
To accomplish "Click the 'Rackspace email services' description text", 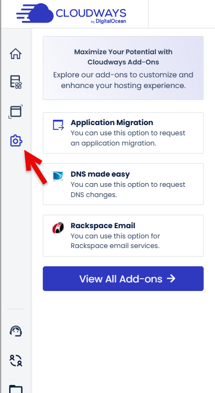I will coord(115,241).
